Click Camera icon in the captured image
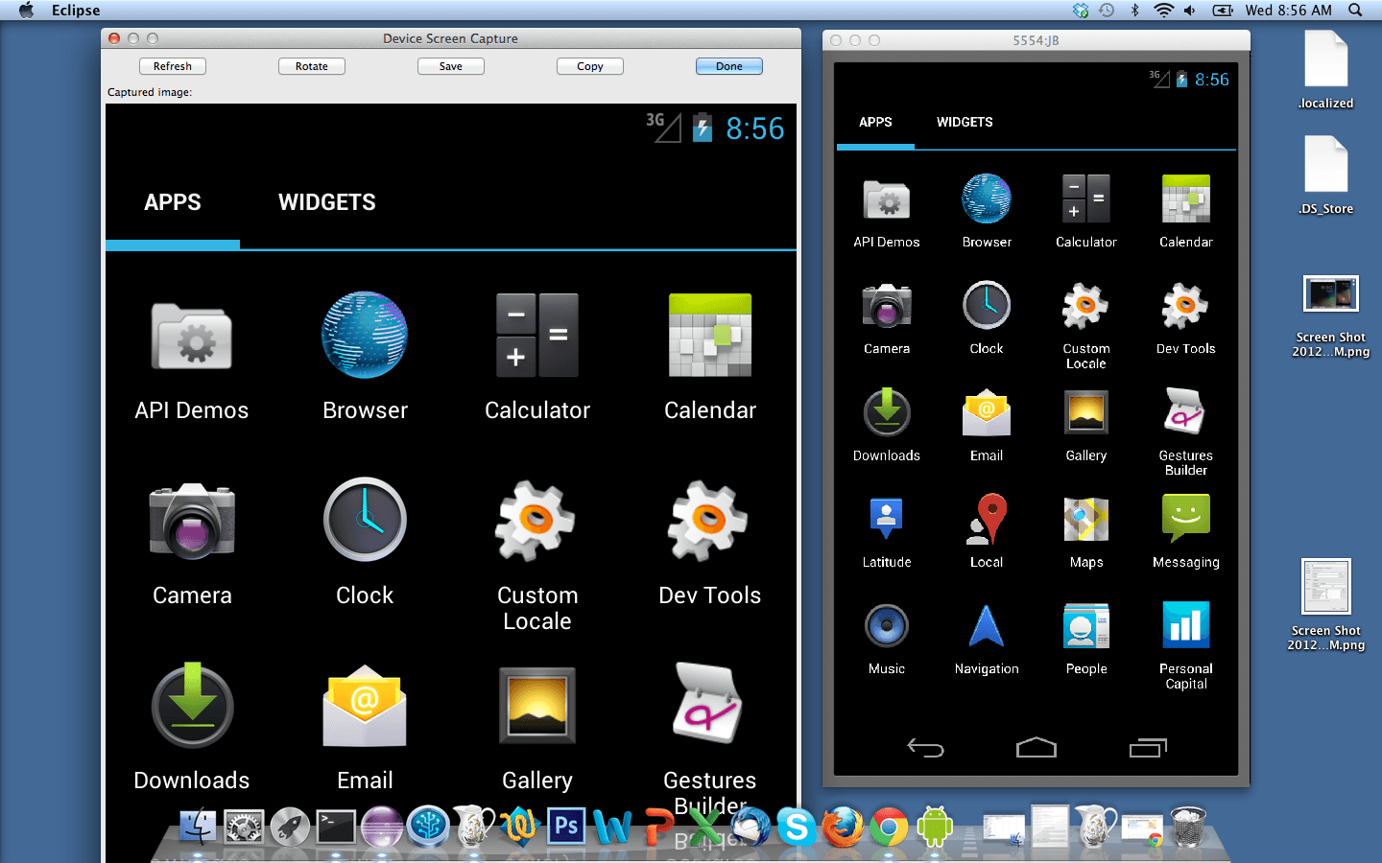Viewport: 1382px width, 863px height. click(x=192, y=521)
